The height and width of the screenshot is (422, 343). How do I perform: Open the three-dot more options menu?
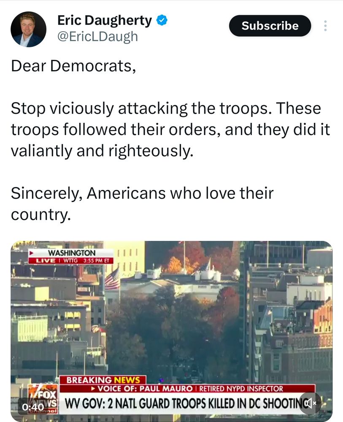coord(325,26)
